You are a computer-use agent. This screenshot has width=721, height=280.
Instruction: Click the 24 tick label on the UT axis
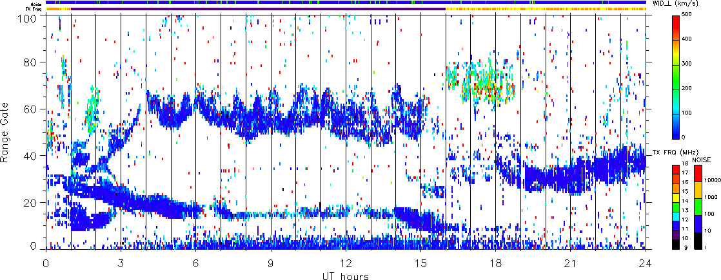[x=646, y=263]
